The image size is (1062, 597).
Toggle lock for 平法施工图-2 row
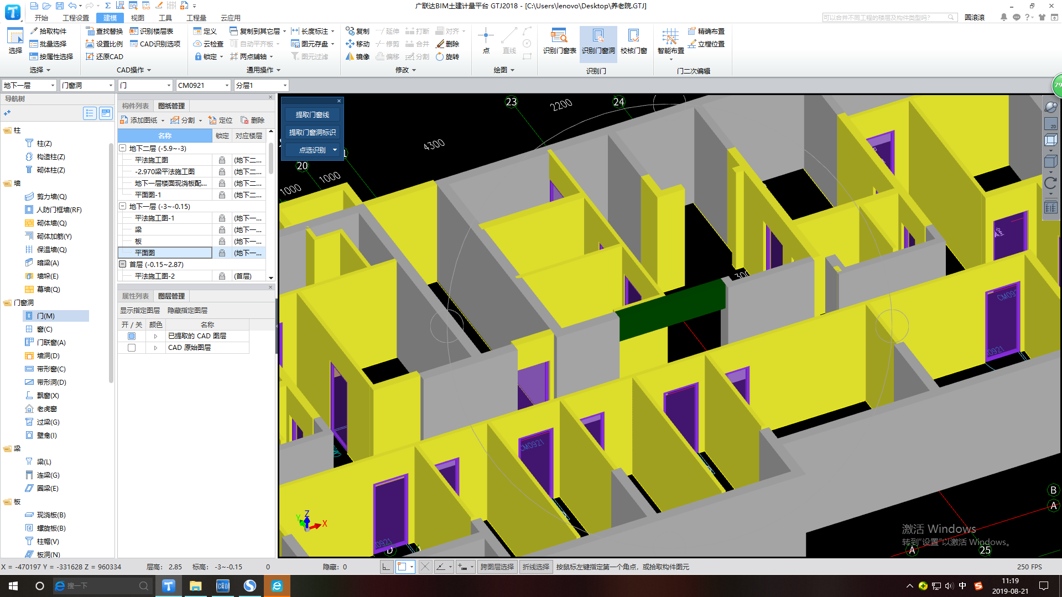pyautogui.click(x=222, y=276)
